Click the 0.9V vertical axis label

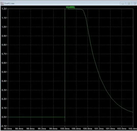coord(4,36)
